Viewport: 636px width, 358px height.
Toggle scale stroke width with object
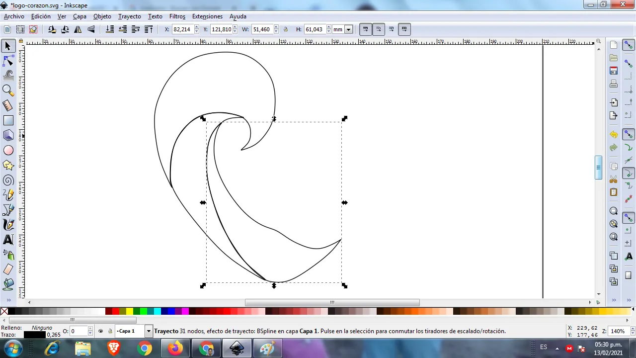pyautogui.click(x=365, y=29)
